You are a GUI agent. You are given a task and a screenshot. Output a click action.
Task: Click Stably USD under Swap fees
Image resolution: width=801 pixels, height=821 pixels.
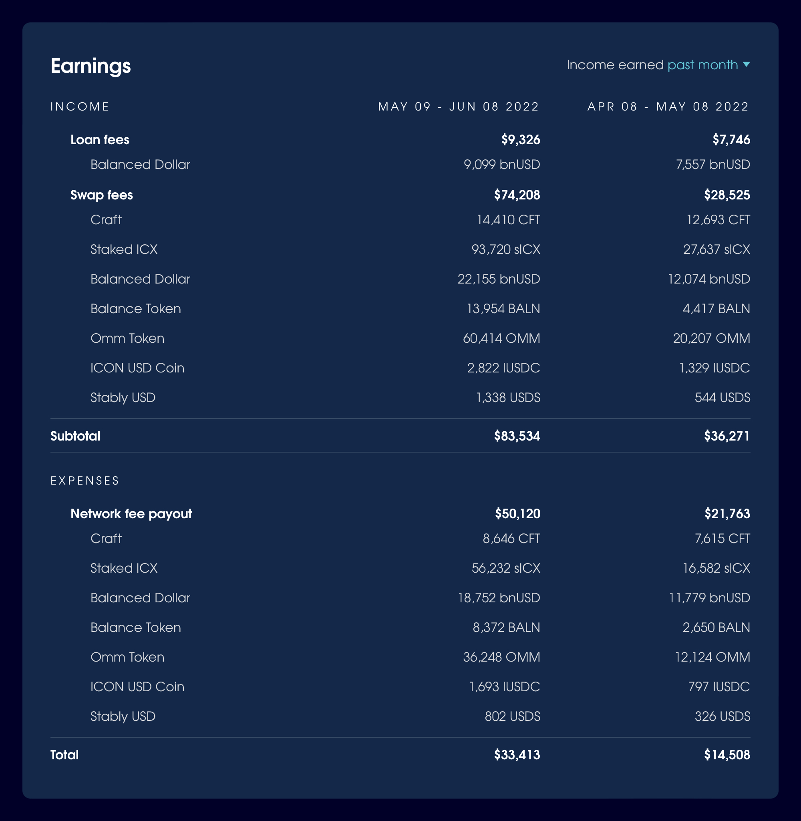[x=123, y=397]
